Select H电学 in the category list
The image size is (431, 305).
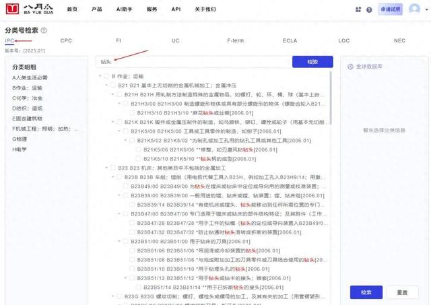20,148
